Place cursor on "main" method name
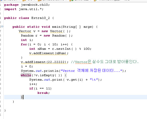This screenshot has height=119, width=147. 56,27
